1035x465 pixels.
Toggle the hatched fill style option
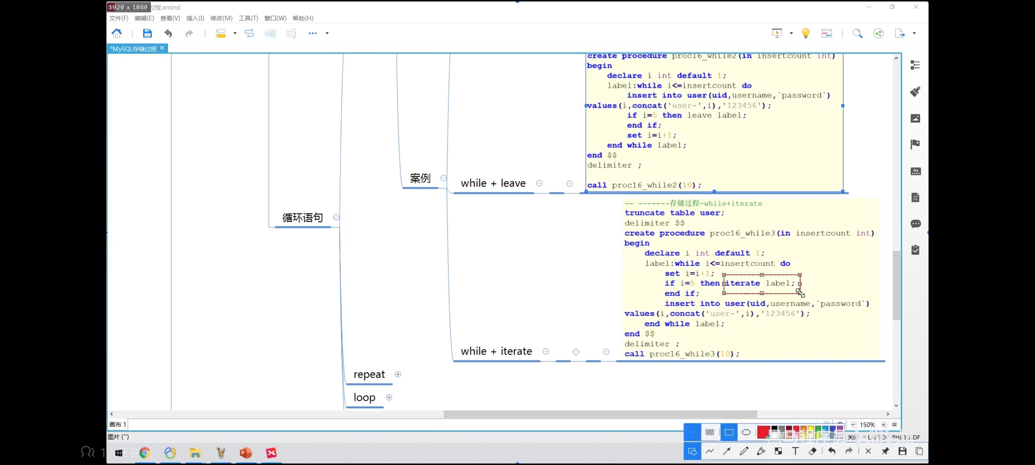(710, 432)
